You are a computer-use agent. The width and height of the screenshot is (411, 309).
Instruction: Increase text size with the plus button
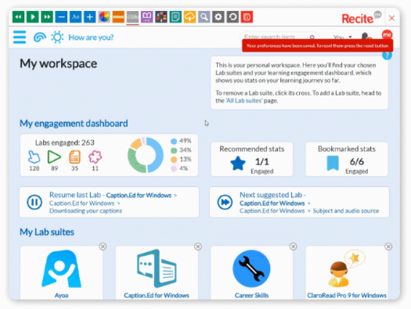(89, 17)
